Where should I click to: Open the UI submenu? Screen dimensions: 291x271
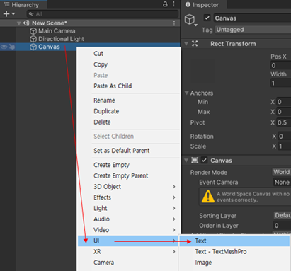click(129, 241)
